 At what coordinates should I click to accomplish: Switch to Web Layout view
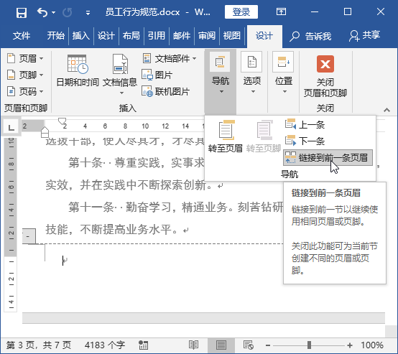click(248, 345)
